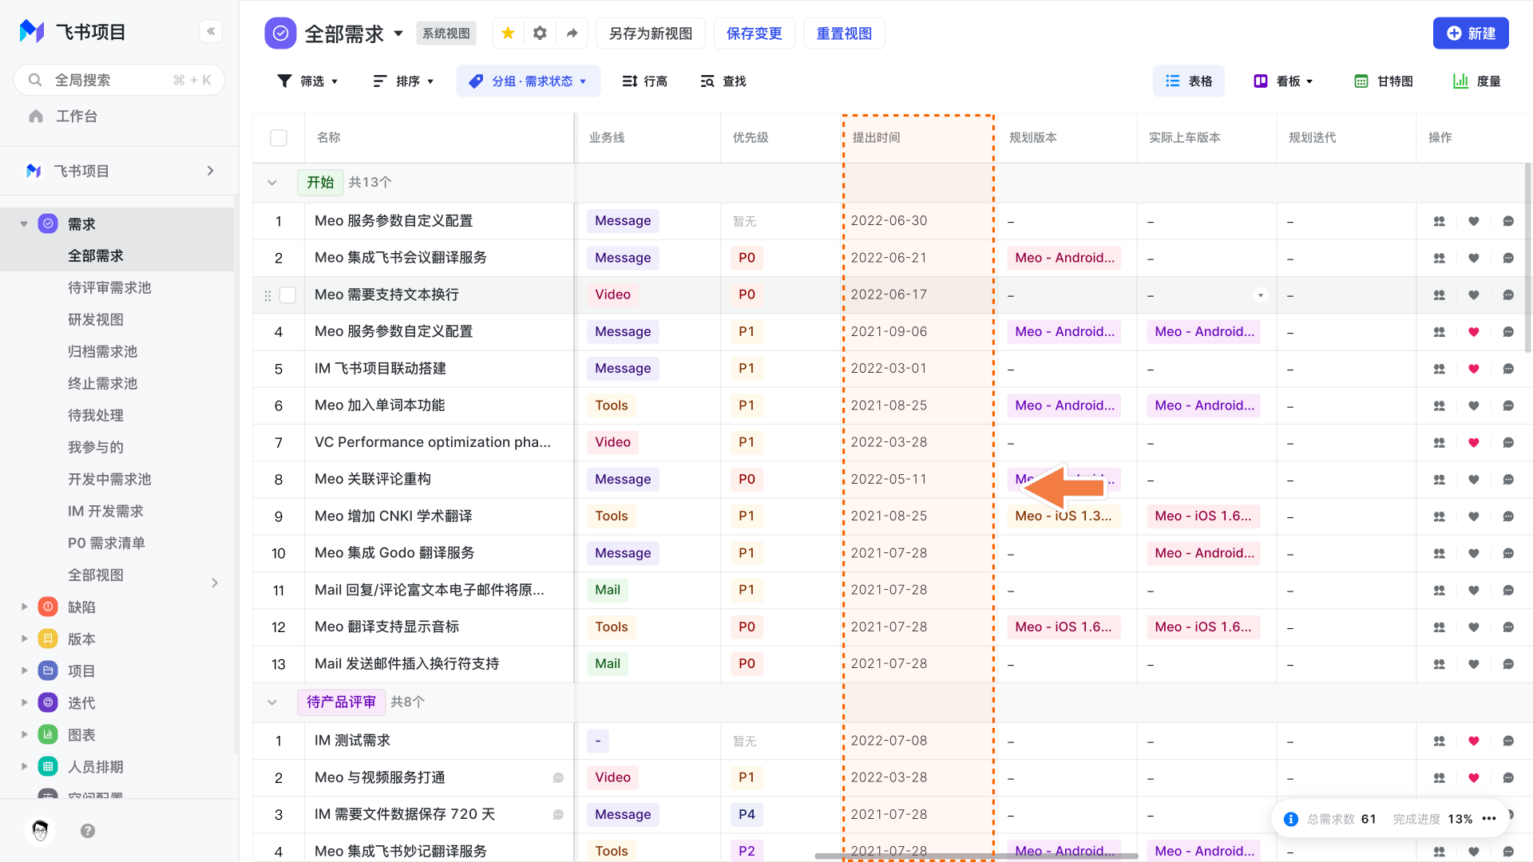The width and height of the screenshot is (1533, 862).
Task: Open the Meo 关联评论重构 requirement
Action: click(373, 480)
